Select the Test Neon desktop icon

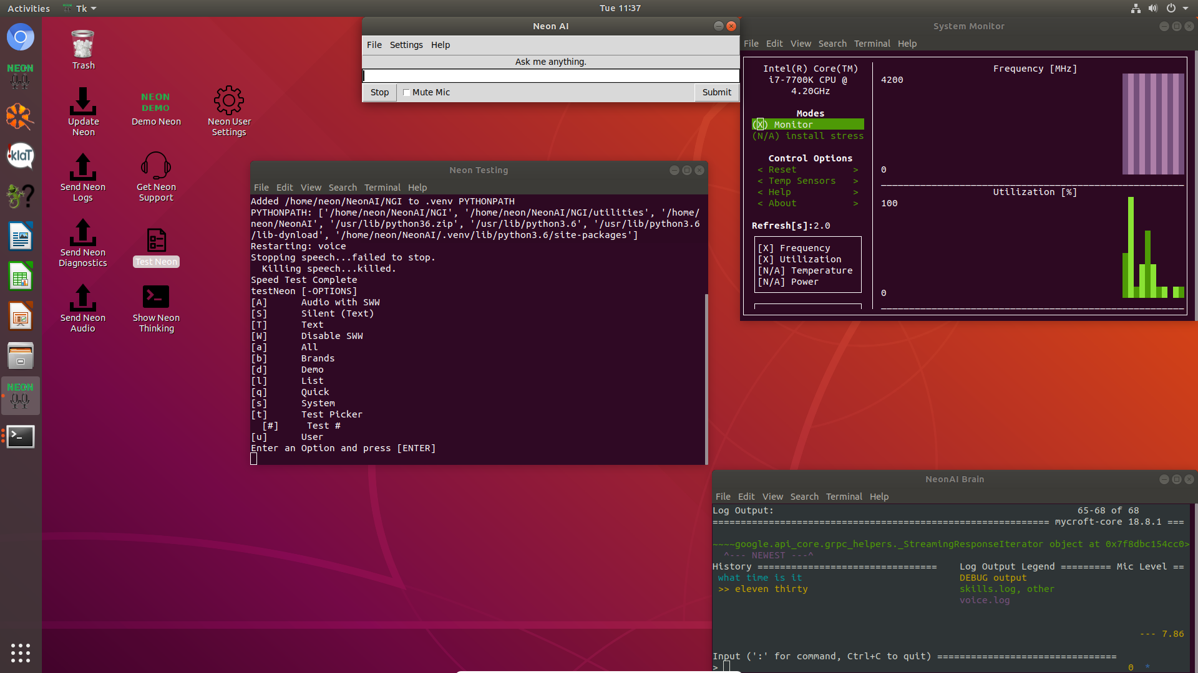[156, 247]
